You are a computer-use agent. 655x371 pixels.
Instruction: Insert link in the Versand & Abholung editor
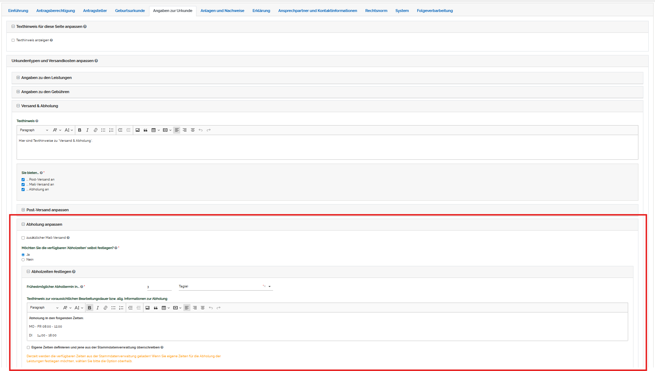(x=95, y=130)
